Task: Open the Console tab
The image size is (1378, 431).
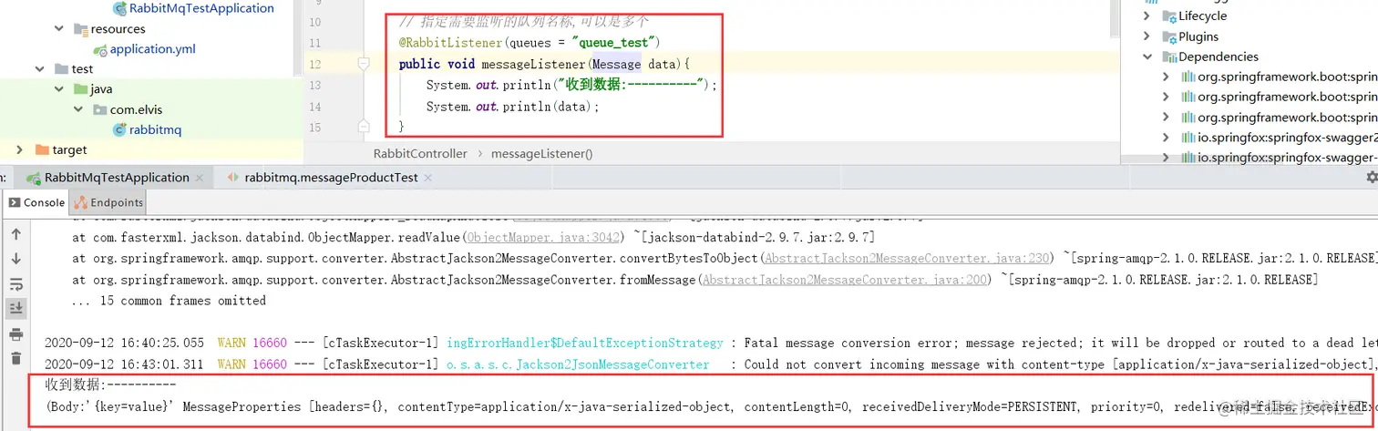Action: click(36, 202)
